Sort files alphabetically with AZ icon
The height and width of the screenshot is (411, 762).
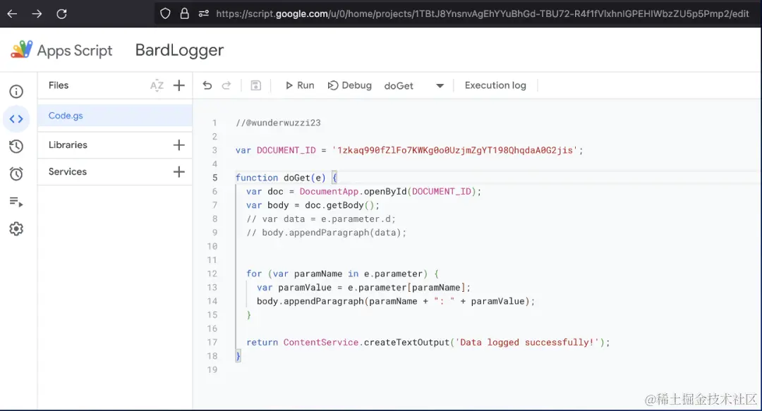point(157,85)
